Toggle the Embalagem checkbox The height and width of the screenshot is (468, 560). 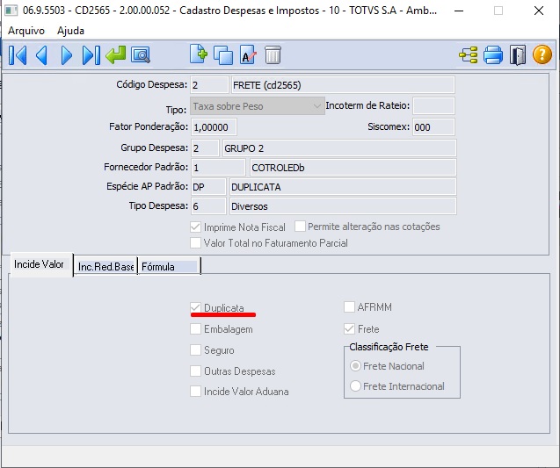(x=195, y=329)
